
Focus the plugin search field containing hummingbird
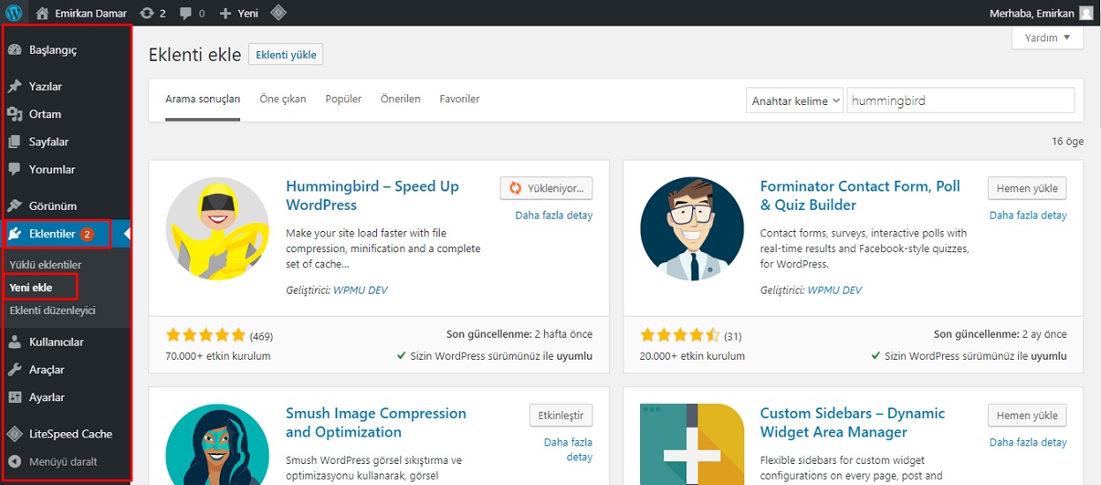click(x=961, y=101)
